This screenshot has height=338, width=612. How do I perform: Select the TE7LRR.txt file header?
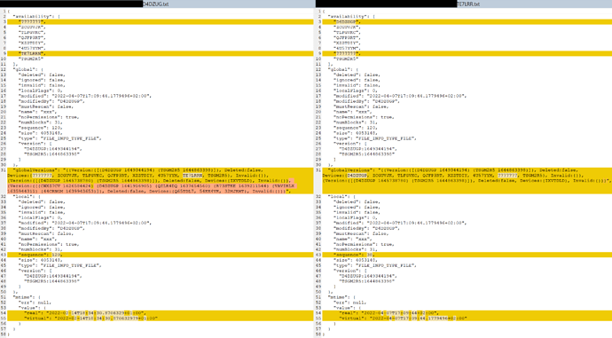[x=468, y=4]
